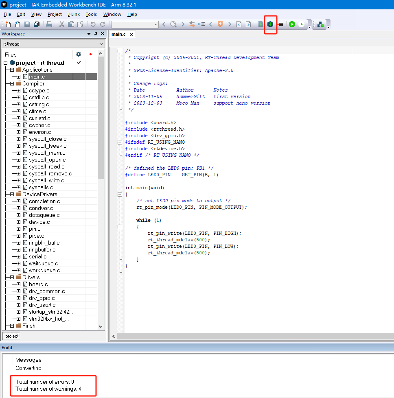The image size is (394, 398).
Task: Click the workspace settings gear column icon
Action: pyautogui.click(x=79, y=54)
